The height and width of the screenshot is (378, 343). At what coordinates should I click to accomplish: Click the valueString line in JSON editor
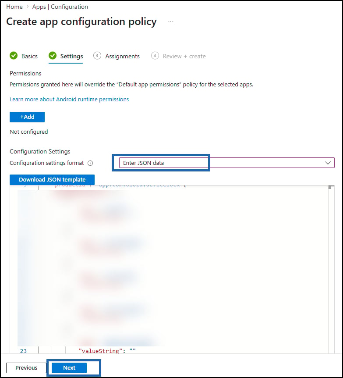point(107,351)
